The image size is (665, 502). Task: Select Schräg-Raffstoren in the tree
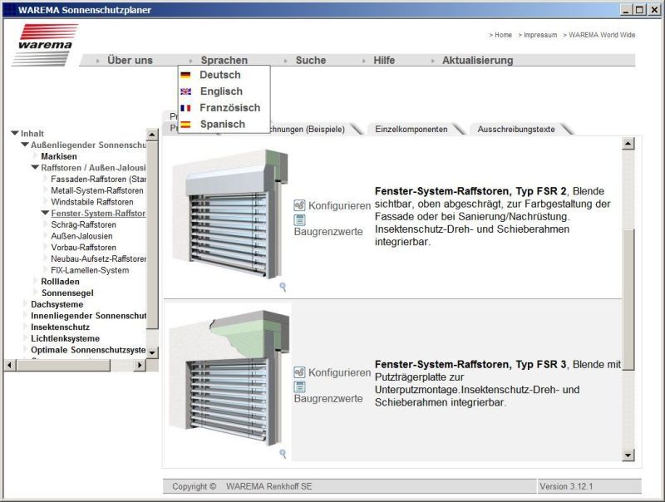pyautogui.click(x=84, y=224)
